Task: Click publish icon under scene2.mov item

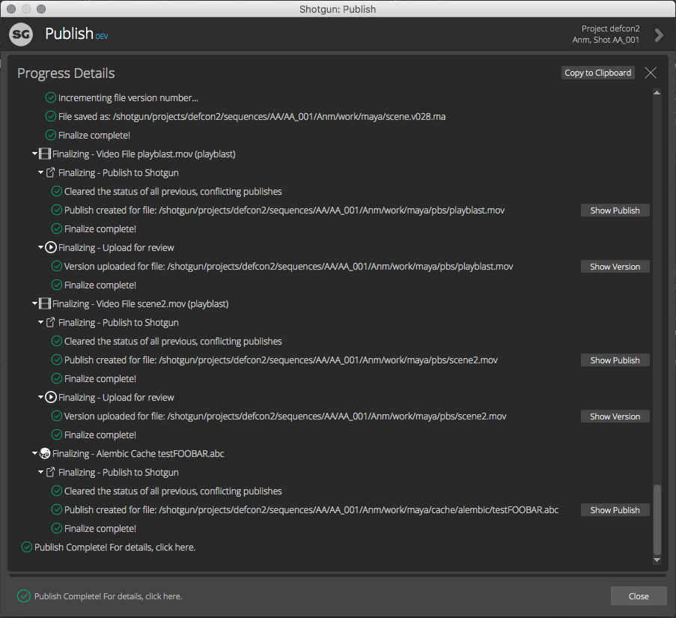Action: coord(50,322)
